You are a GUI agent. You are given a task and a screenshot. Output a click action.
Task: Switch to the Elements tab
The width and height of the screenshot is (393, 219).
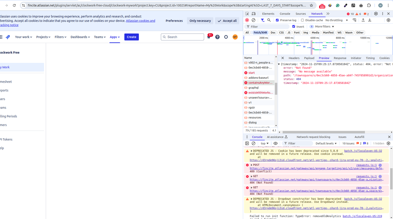(268, 14)
